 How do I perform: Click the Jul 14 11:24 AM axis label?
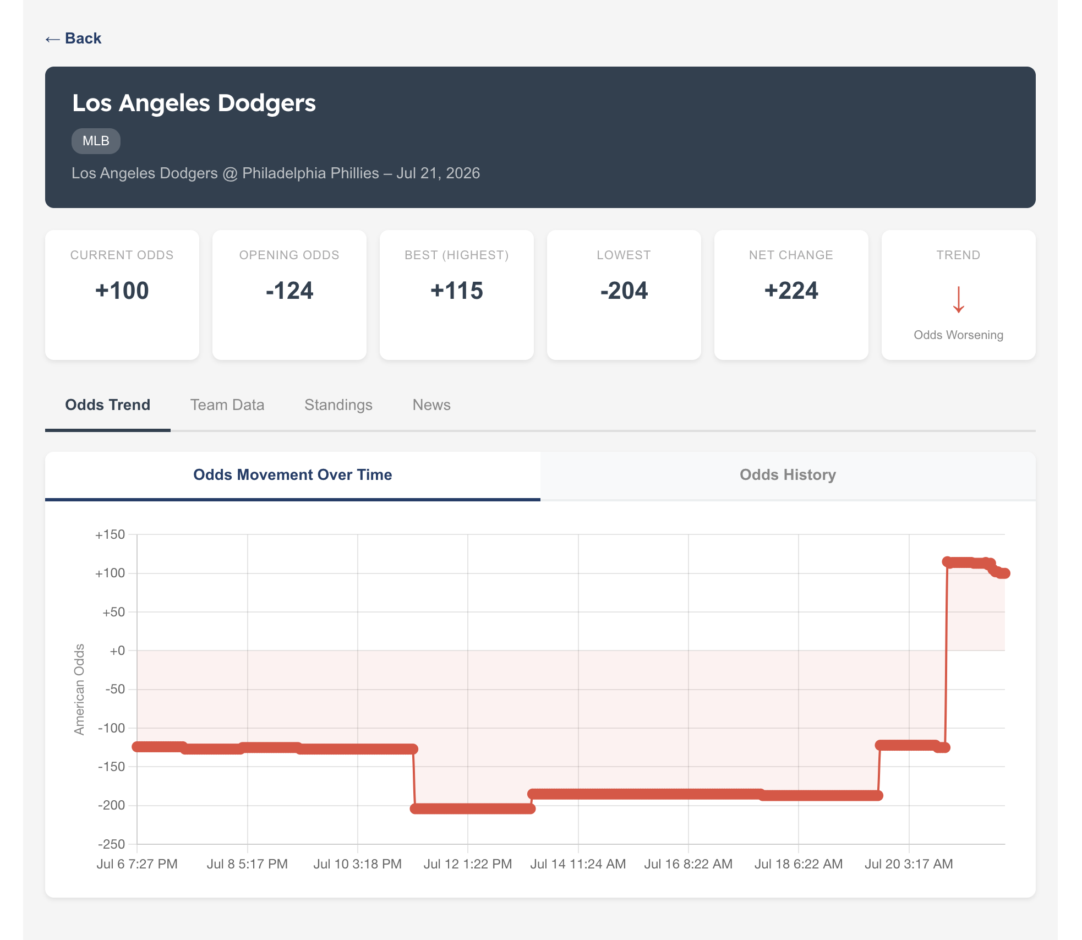[x=578, y=864]
